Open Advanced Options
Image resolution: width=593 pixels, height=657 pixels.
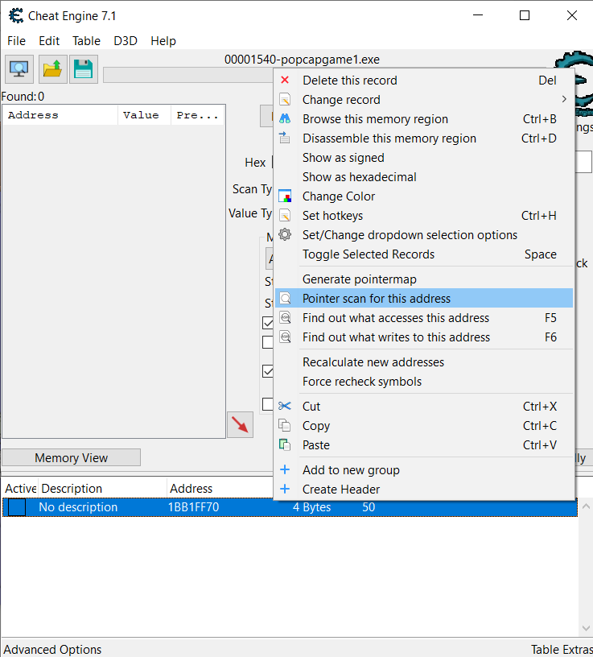[x=53, y=649]
